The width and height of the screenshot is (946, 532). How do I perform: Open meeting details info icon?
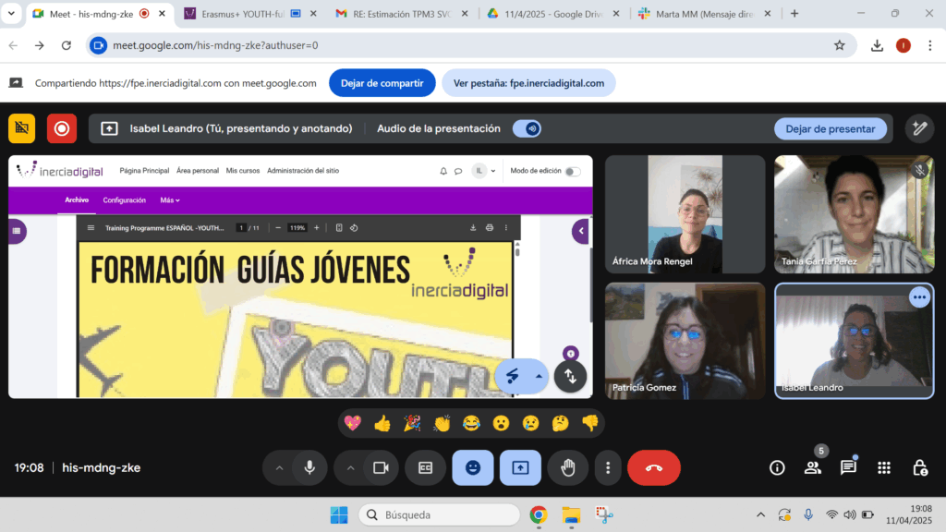pyautogui.click(x=777, y=467)
